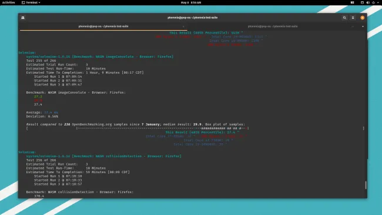
Task: Click the green 27.2 result value
Action: click(38, 97)
